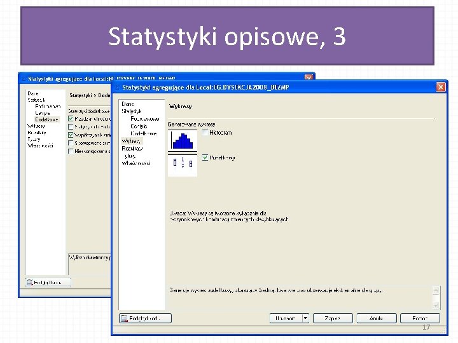This screenshot has width=458, height=343.
Task: Select highlighted Dodatkowe in the back window tree
Action: (x=46, y=119)
